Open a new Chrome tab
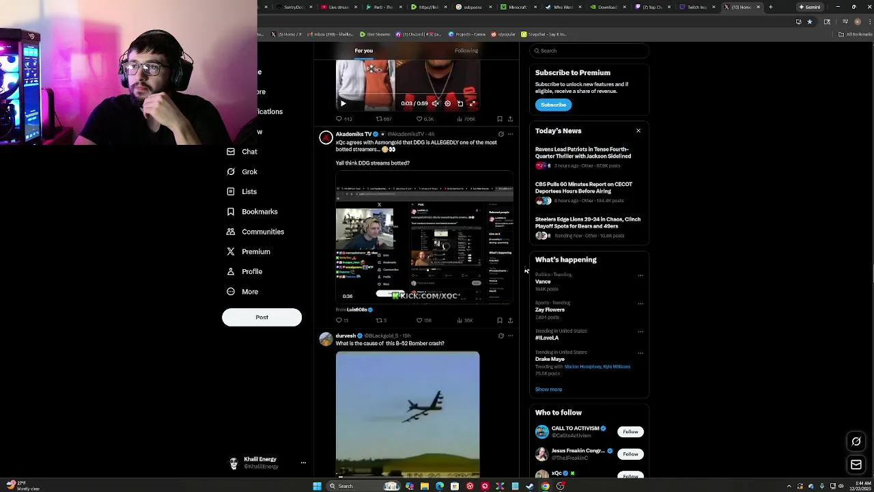 (x=770, y=7)
